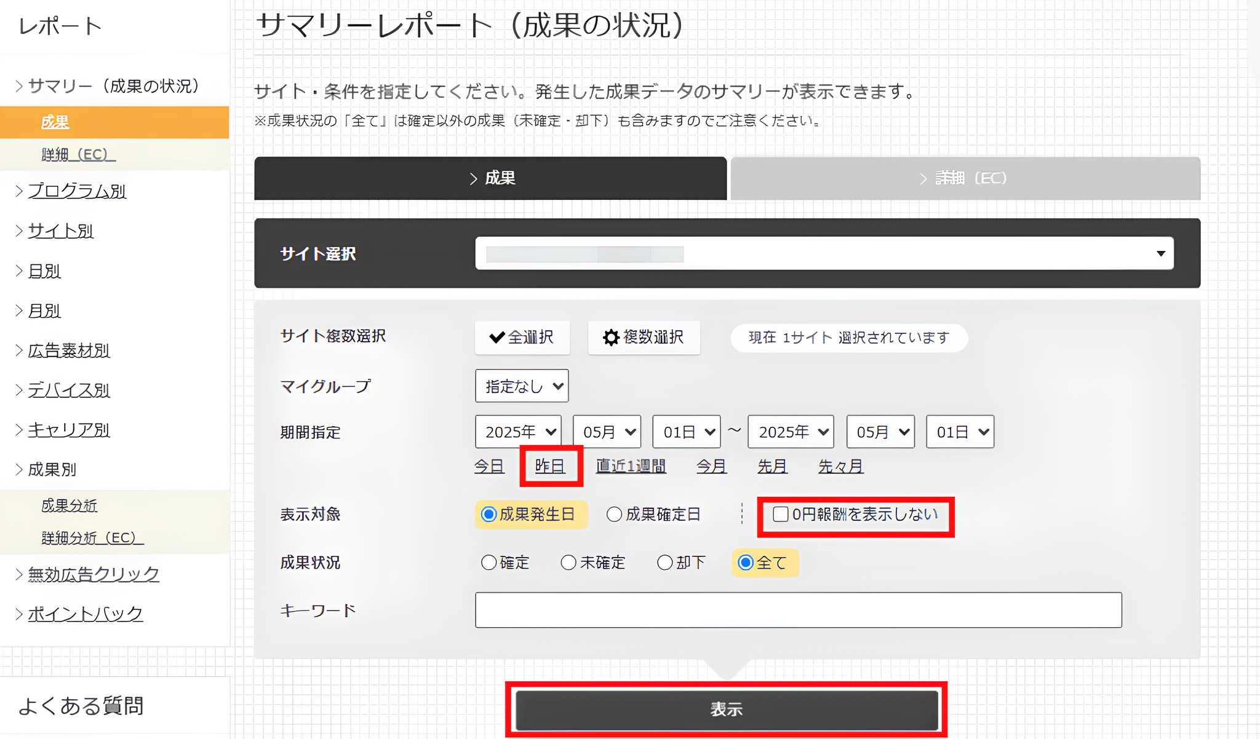
Task: Check the 0円報酬を表示しない checkbox
Action: pos(780,514)
